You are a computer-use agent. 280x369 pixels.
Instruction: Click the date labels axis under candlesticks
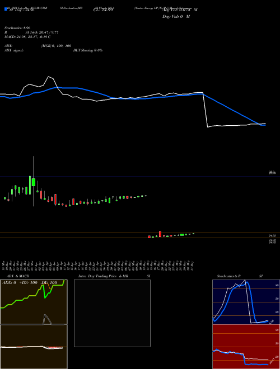[99, 266]
